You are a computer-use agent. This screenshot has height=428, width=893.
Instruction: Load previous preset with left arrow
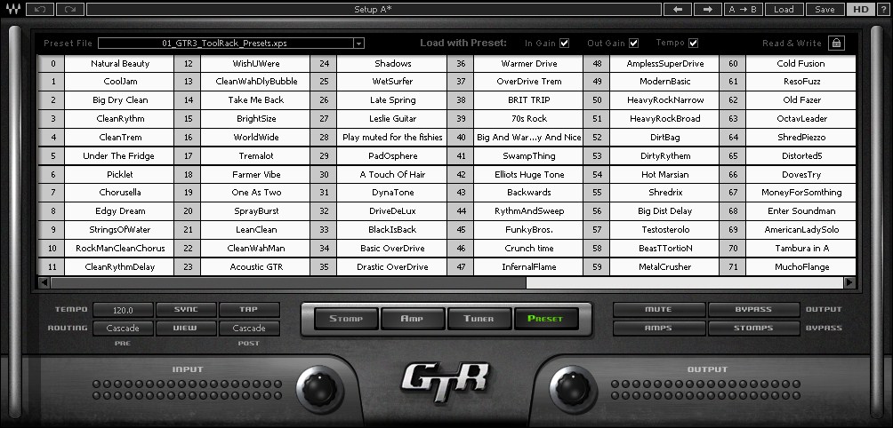pos(677,9)
